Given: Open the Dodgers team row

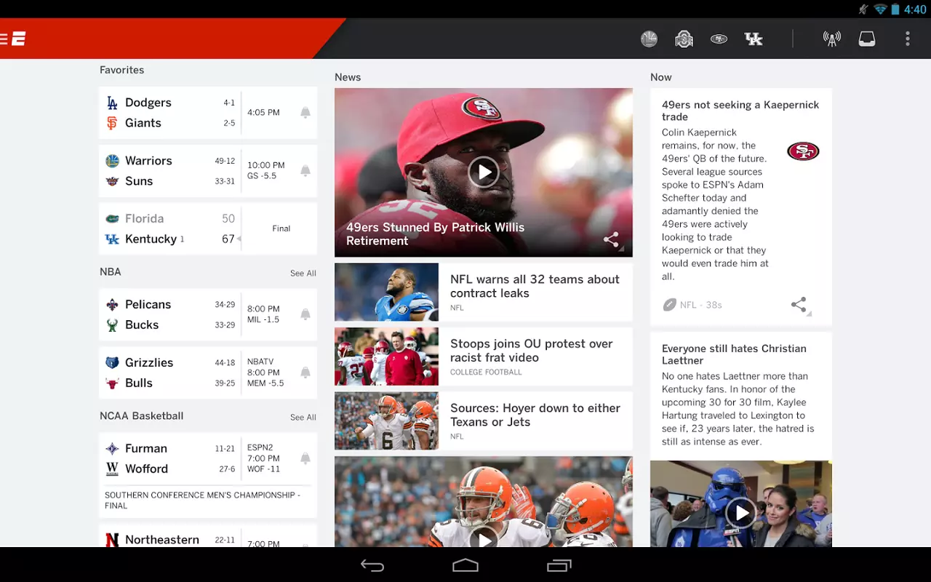Looking at the screenshot, I should click(170, 103).
